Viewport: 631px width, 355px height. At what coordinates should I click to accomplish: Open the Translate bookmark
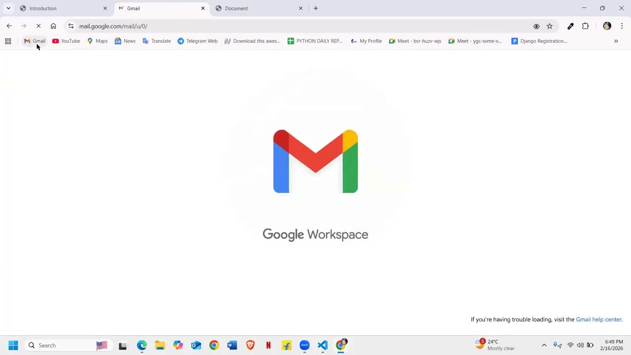[x=157, y=41]
